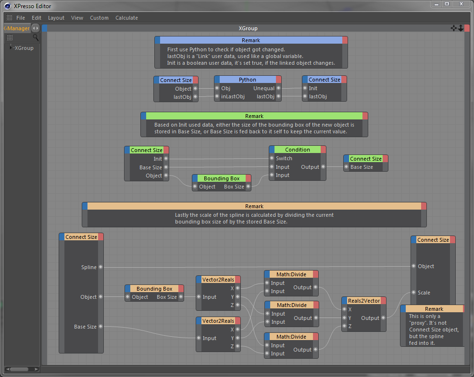Click the Switch input port on Condition node

[272, 158]
